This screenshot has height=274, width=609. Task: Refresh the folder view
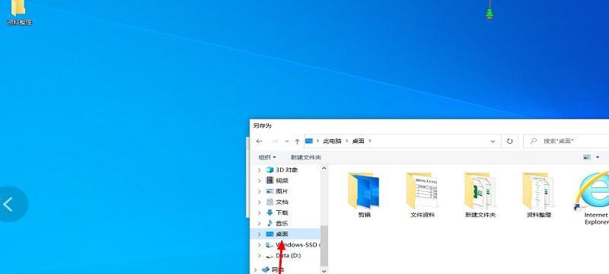[510, 142]
